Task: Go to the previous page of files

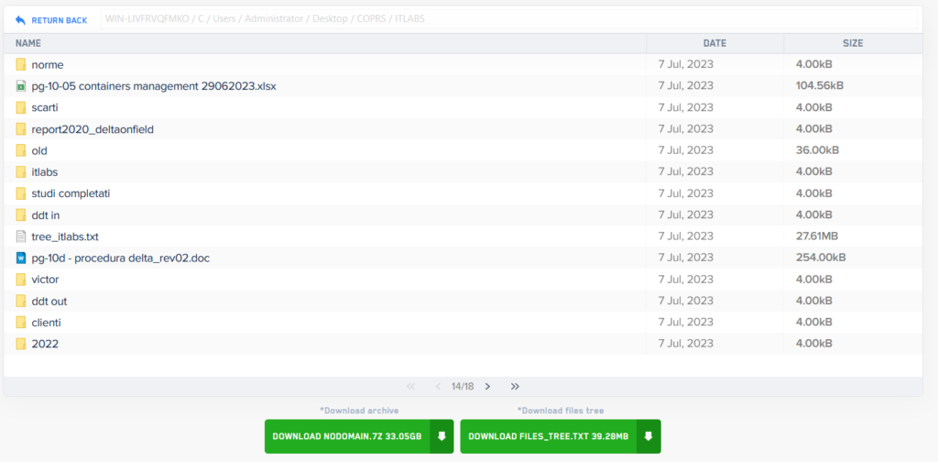Action: (x=438, y=387)
